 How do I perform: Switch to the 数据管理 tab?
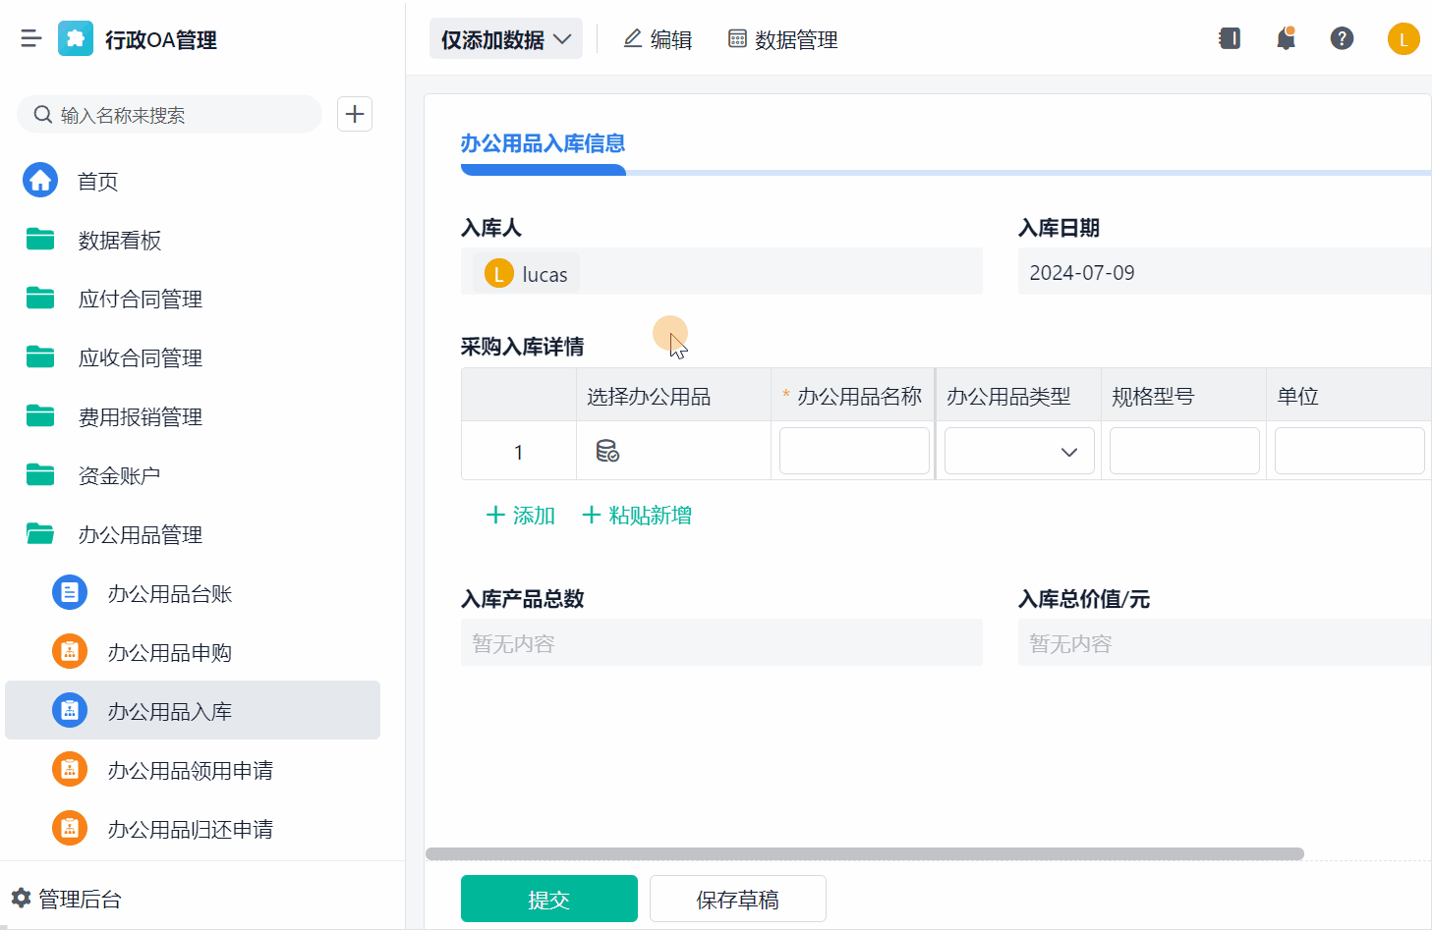click(x=782, y=39)
